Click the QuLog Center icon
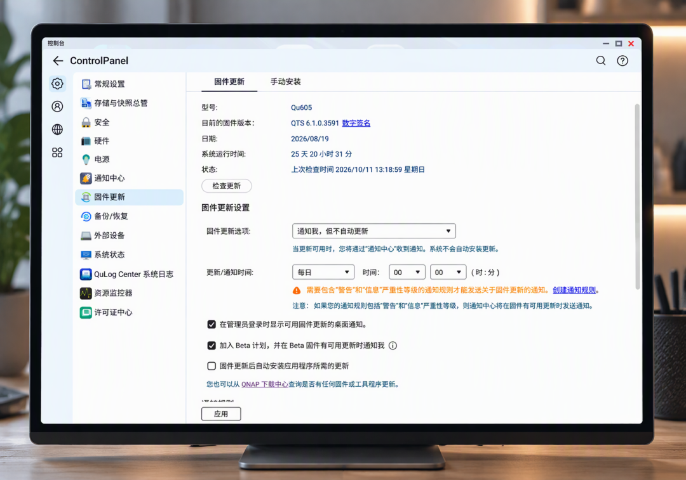 (86, 275)
